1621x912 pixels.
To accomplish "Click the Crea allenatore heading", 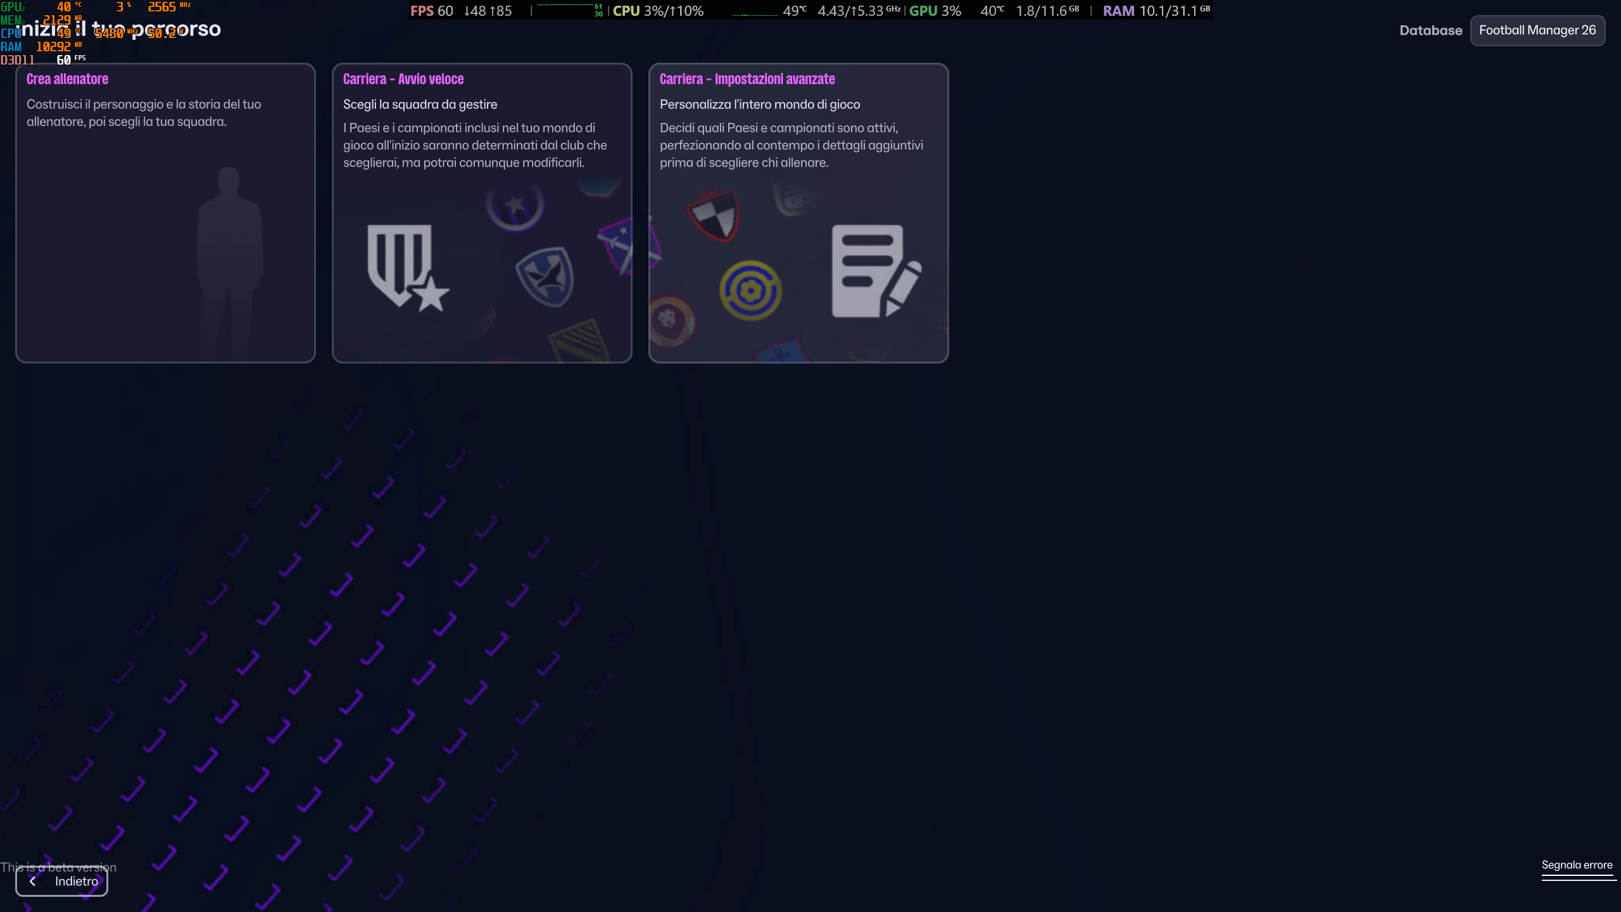I will [x=67, y=79].
